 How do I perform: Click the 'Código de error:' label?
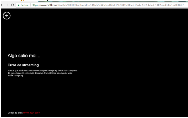pyautogui.click(x=15, y=113)
